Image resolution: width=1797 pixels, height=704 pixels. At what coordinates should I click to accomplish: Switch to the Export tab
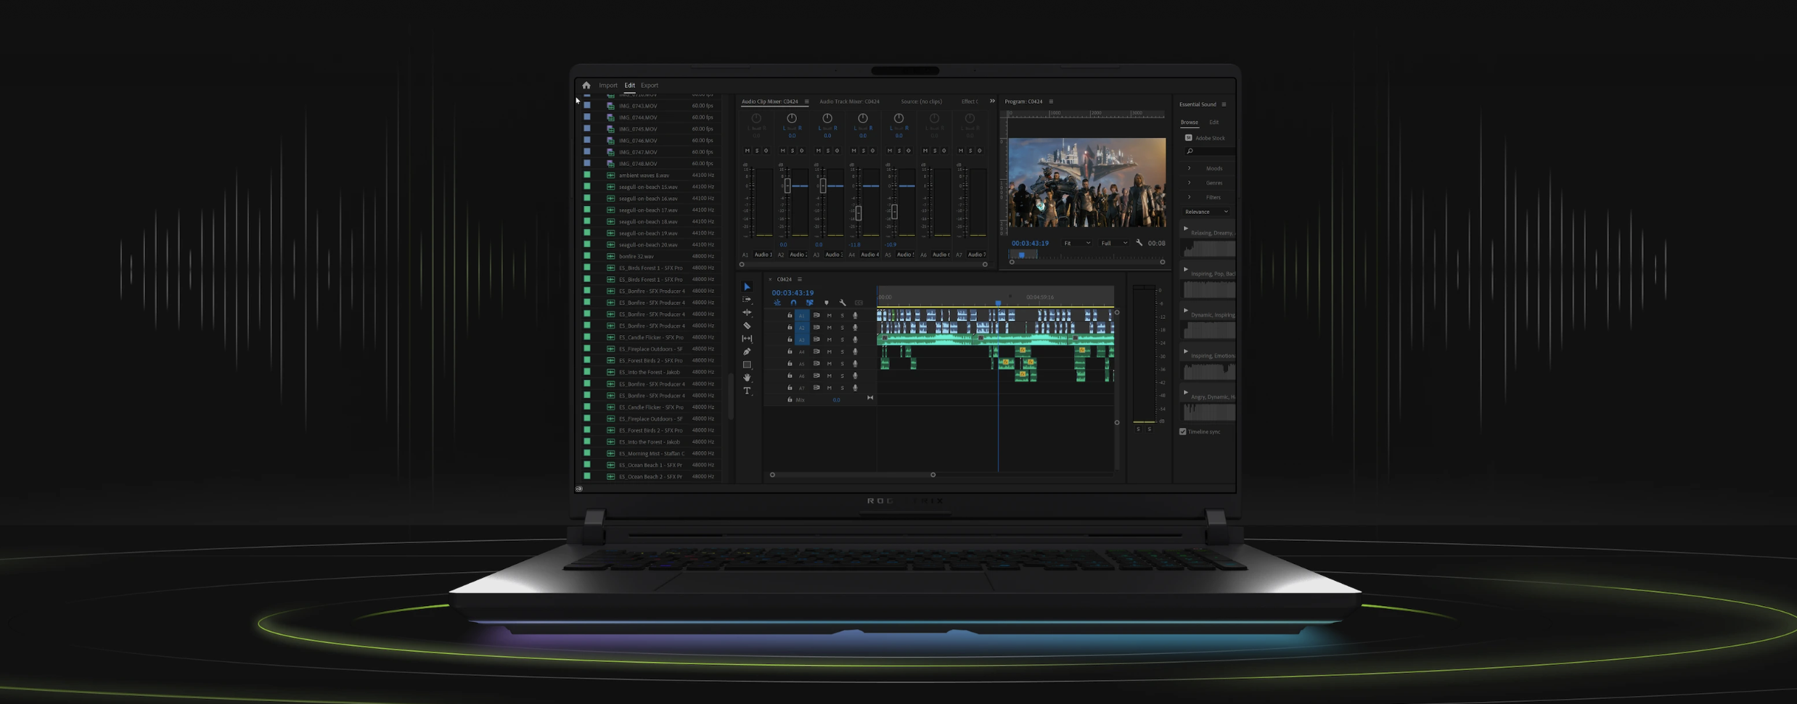649,86
